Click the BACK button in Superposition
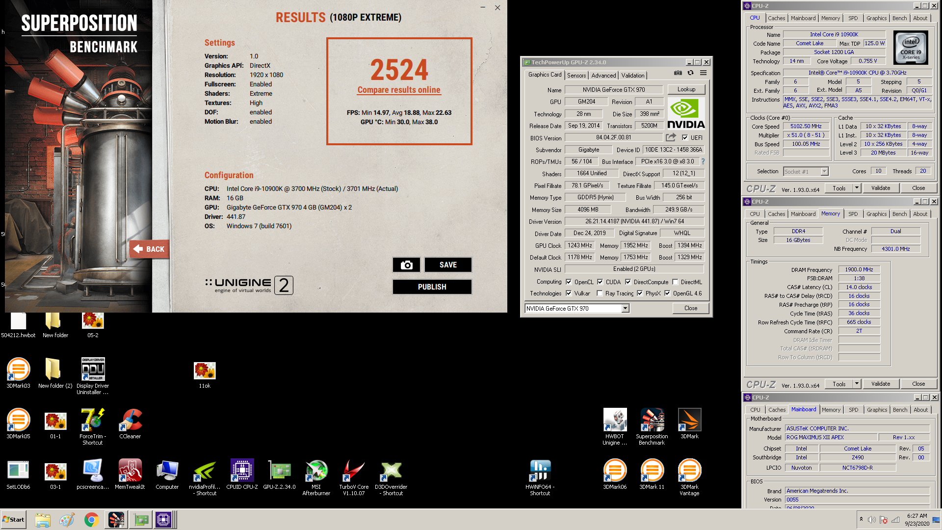942x530 pixels. 150,249
